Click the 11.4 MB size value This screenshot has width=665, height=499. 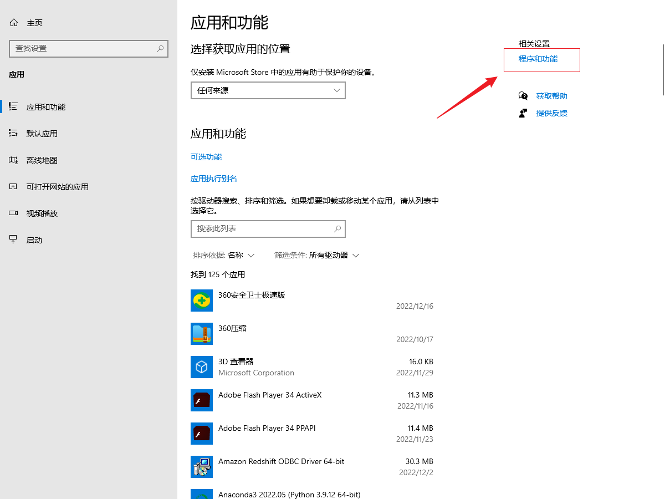pyautogui.click(x=421, y=428)
